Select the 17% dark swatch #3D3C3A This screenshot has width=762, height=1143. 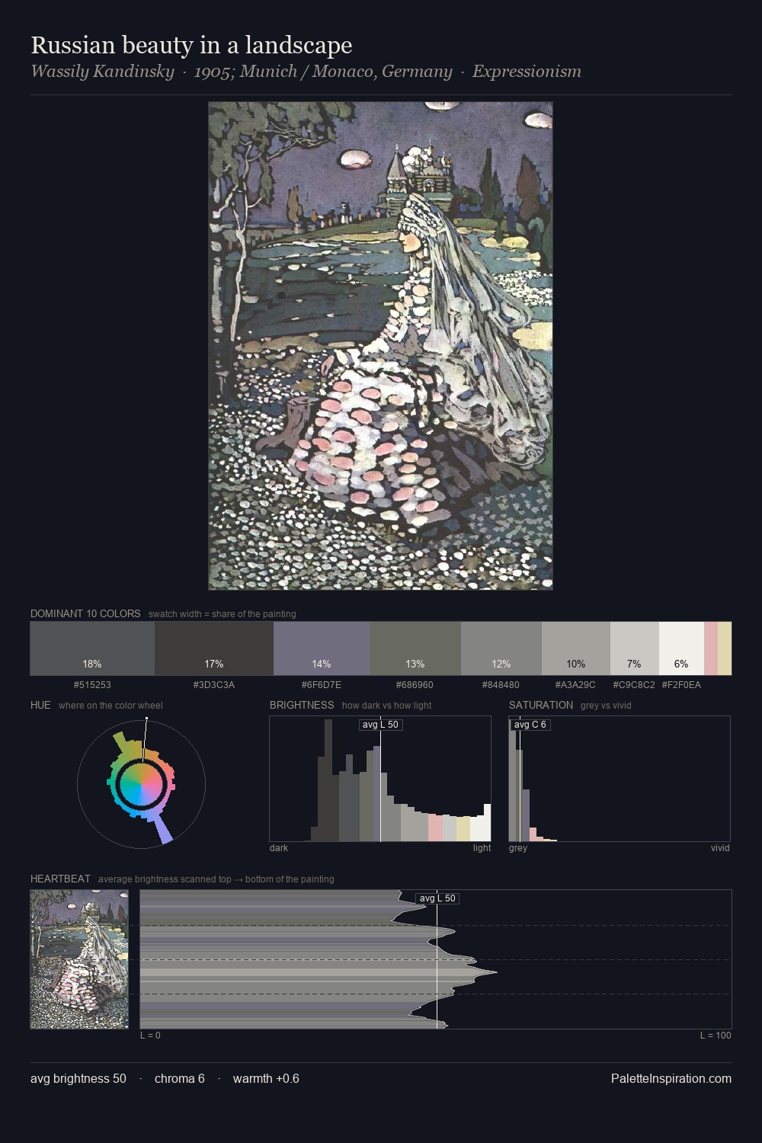pyautogui.click(x=214, y=648)
